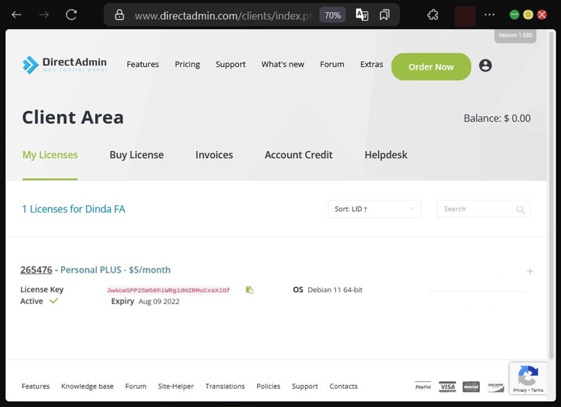This screenshot has height=407, width=561.
Task: Open the footer Knowledge base link
Action: pos(87,386)
